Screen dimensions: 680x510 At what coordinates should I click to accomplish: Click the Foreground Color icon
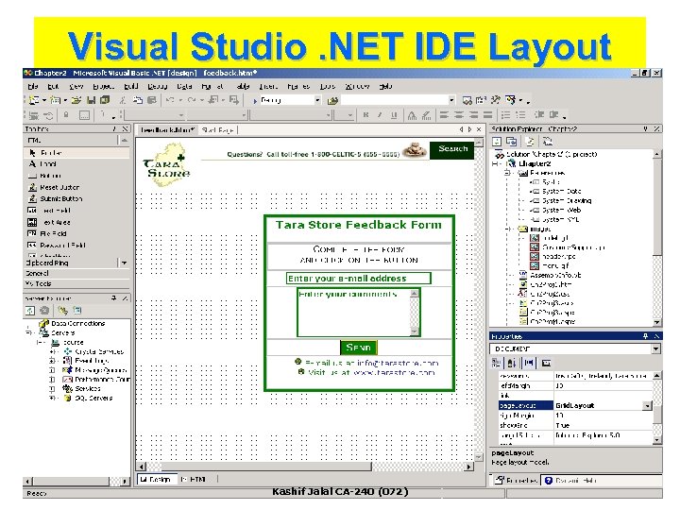412,115
